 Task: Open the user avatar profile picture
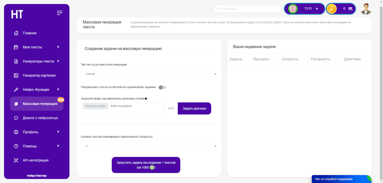[x=366, y=9]
